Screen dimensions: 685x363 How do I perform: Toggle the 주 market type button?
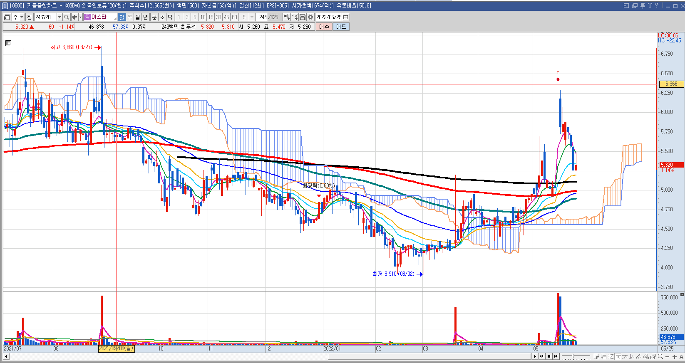click(x=15, y=17)
